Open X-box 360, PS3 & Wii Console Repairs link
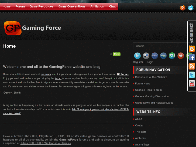The height and width of the screenshot is (147, 196). pos(46,143)
